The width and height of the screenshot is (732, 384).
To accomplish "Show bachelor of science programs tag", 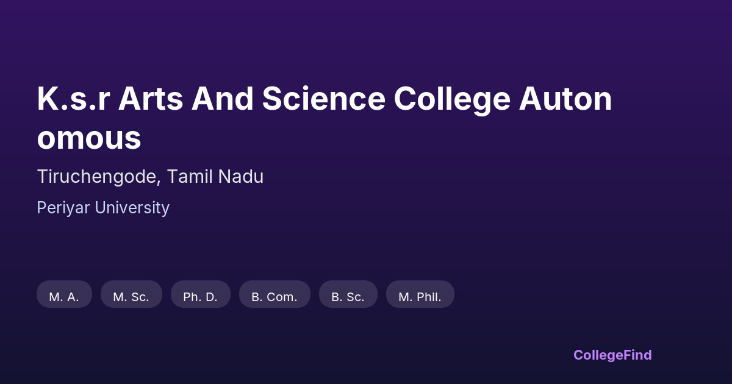I will pyautogui.click(x=348, y=294).
